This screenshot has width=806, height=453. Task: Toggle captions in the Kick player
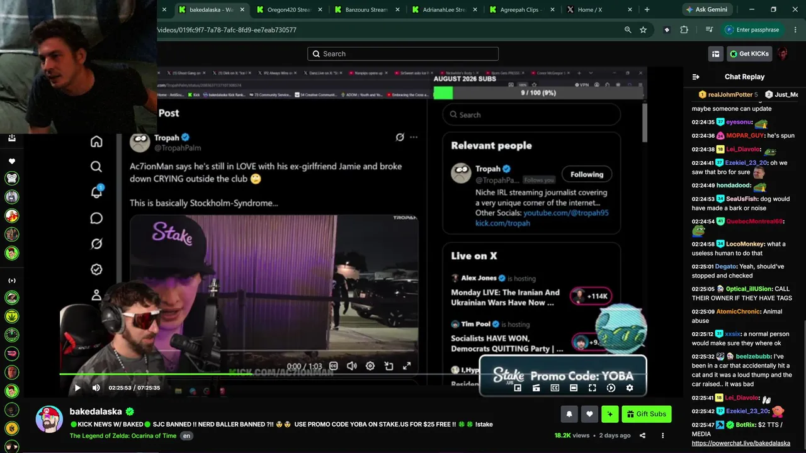click(555, 388)
